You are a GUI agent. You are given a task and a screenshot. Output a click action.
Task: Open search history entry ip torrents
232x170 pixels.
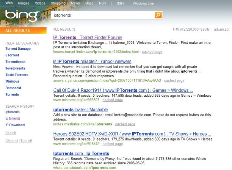(13, 118)
